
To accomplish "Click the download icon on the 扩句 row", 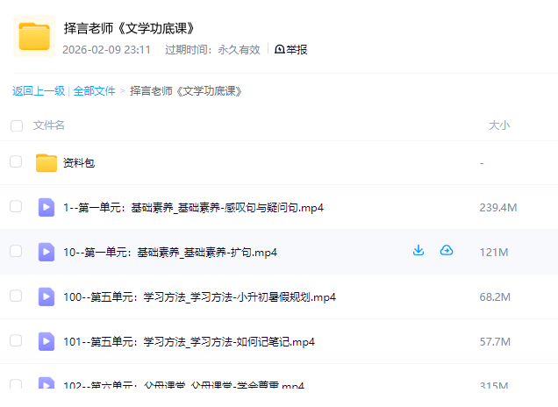I will coord(418,251).
